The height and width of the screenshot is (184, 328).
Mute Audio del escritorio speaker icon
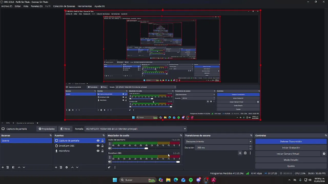110,148
